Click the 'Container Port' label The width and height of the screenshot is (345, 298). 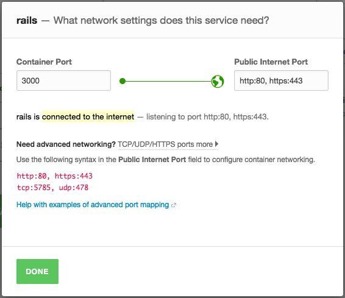coord(44,62)
